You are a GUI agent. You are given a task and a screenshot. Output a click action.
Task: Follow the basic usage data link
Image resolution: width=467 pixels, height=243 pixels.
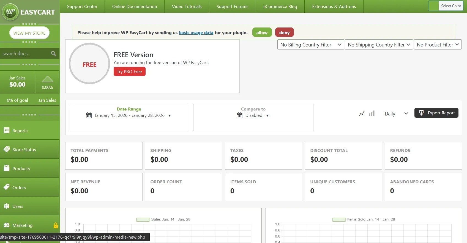pyautogui.click(x=196, y=32)
